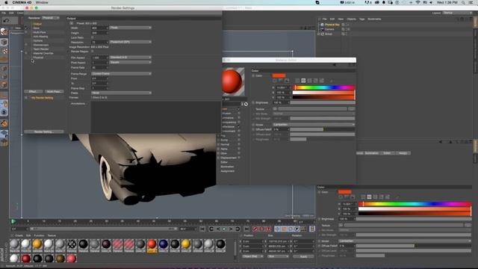
Task: Toggle the Render Region checkbox
Action: point(93,52)
